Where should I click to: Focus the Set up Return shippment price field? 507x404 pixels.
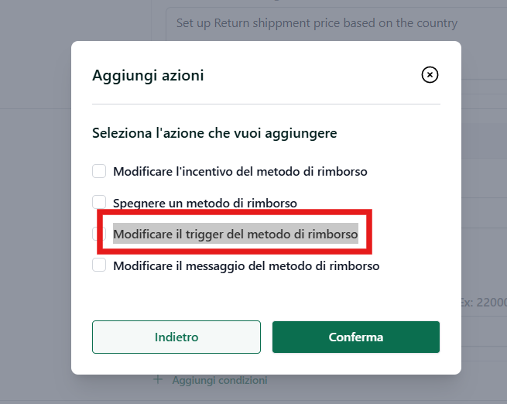tap(336, 23)
